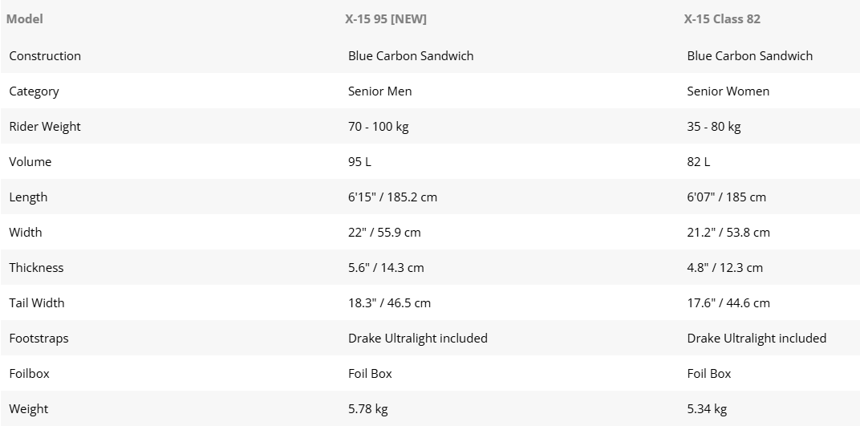The height and width of the screenshot is (430, 860).
Task: Select the "6'15" / 185.2 cm" length cell
Action: point(392,197)
